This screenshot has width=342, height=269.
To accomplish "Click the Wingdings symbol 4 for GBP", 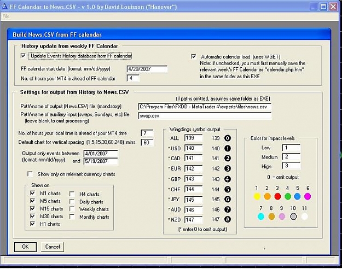I will coord(228,179).
